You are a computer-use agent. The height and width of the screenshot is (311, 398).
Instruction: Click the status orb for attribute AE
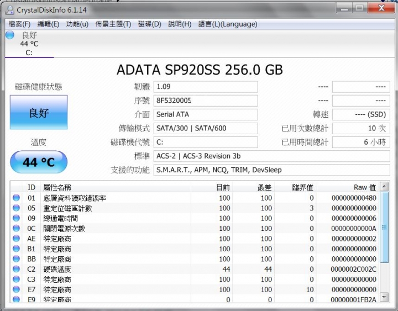pyautogui.click(x=16, y=238)
